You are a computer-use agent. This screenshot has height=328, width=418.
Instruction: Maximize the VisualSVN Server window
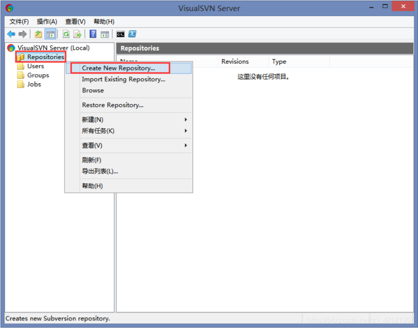[385, 7]
